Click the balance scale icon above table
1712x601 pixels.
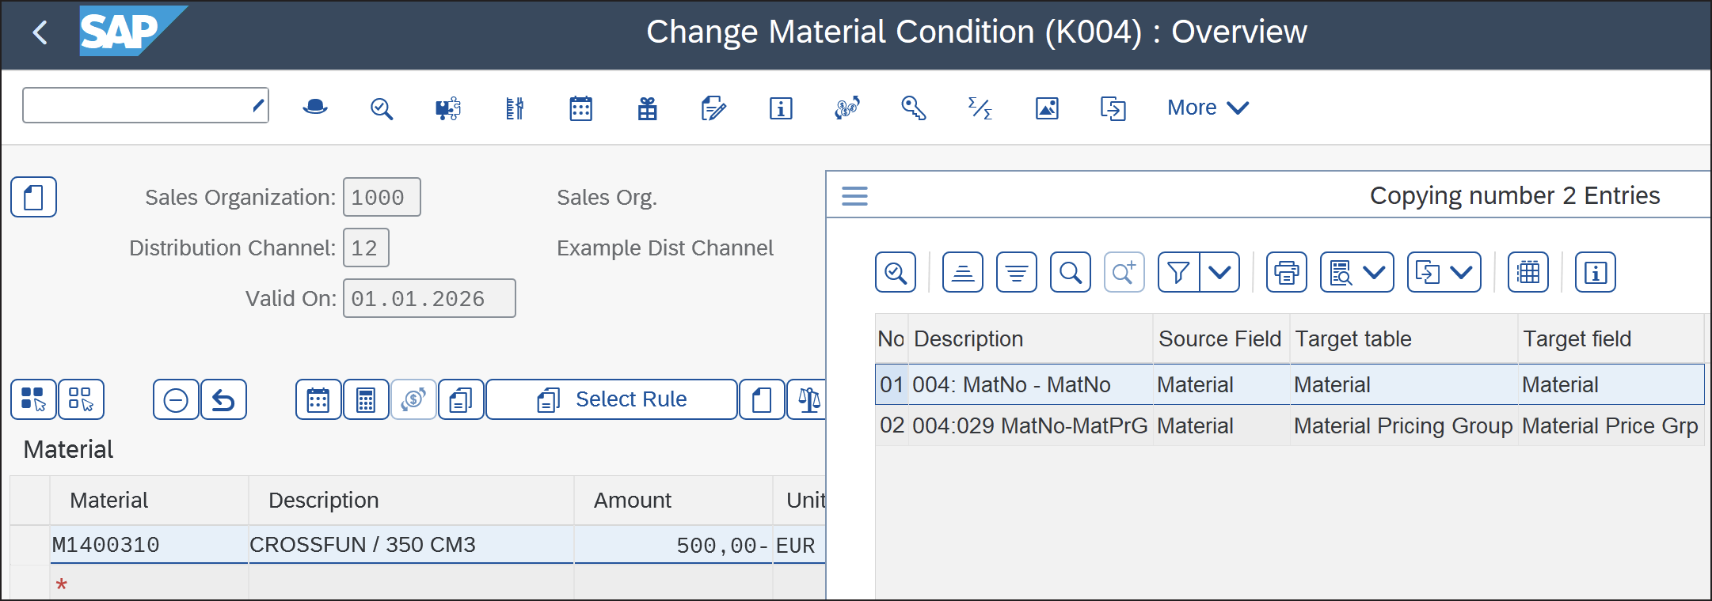pyautogui.click(x=807, y=399)
